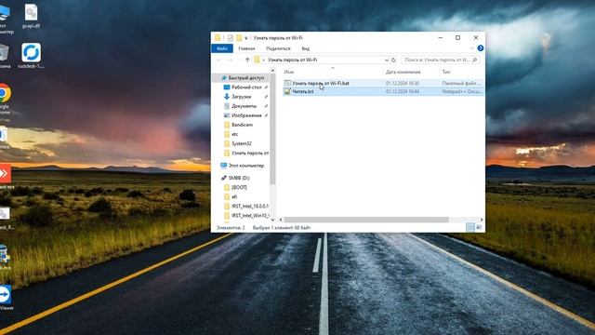The height and width of the screenshot is (335, 595).
Task: Open Загрузки in navigation pane
Action: click(241, 97)
